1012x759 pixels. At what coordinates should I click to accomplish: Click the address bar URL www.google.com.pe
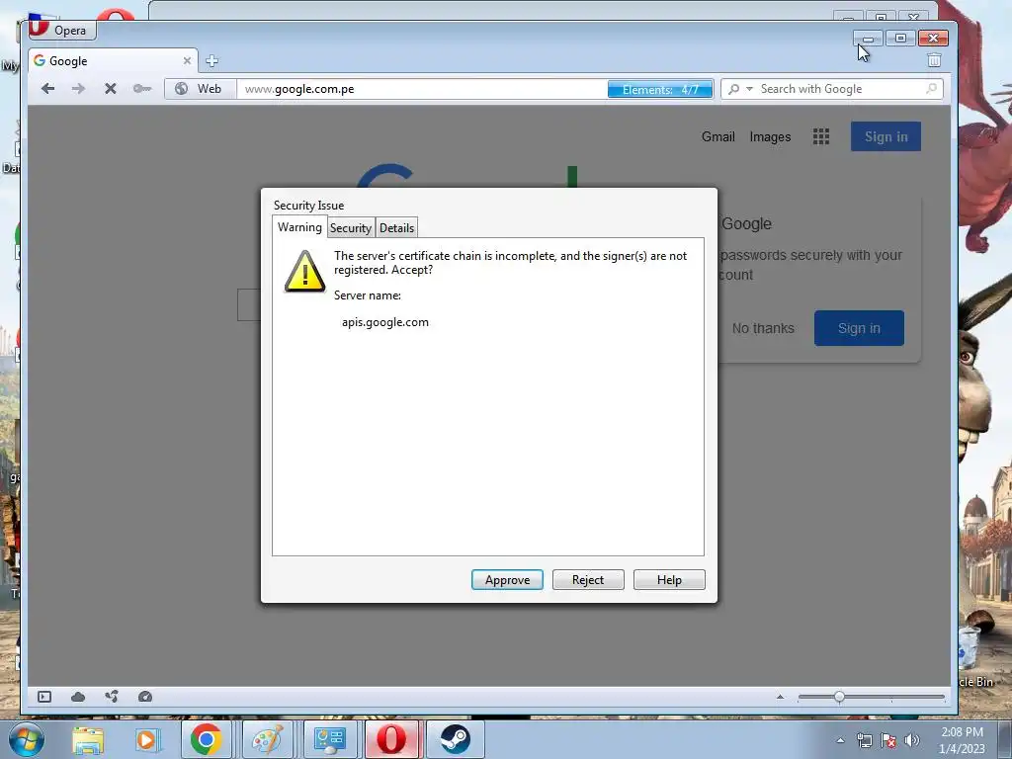tap(299, 89)
